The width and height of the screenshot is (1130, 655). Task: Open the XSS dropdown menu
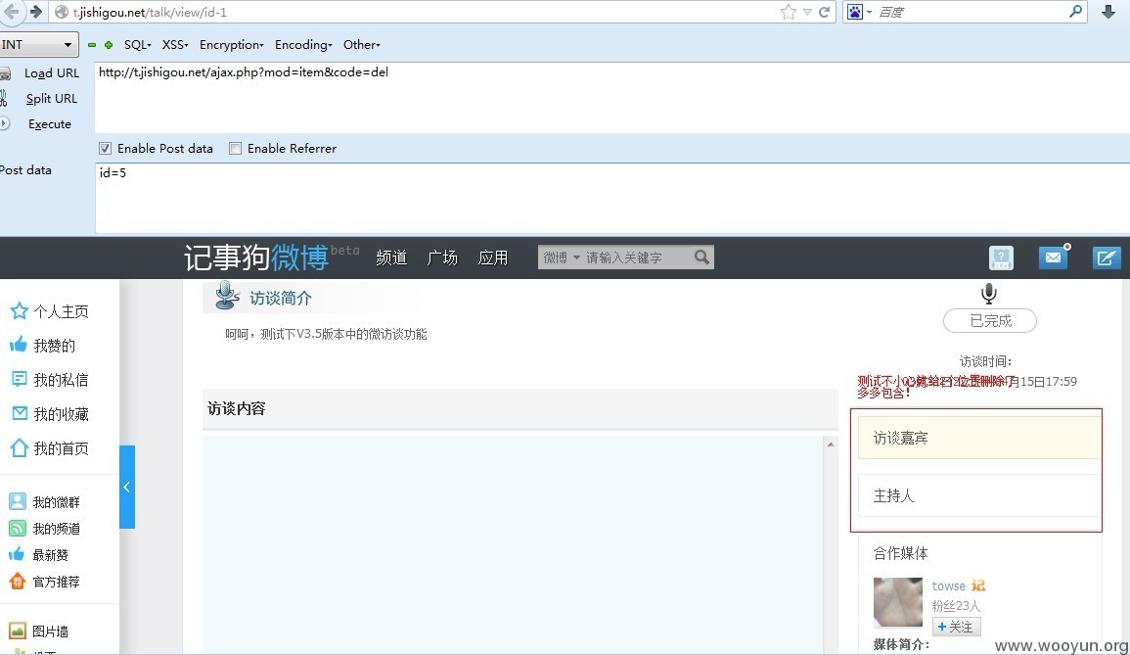coord(175,45)
